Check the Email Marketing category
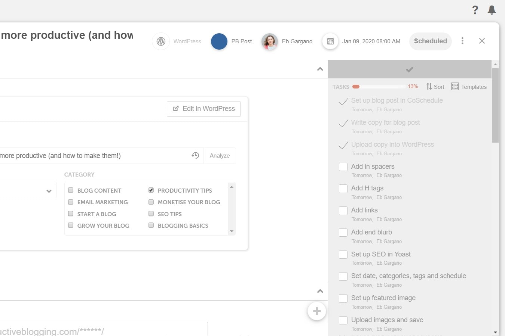The image size is (505, 336). 71,202
